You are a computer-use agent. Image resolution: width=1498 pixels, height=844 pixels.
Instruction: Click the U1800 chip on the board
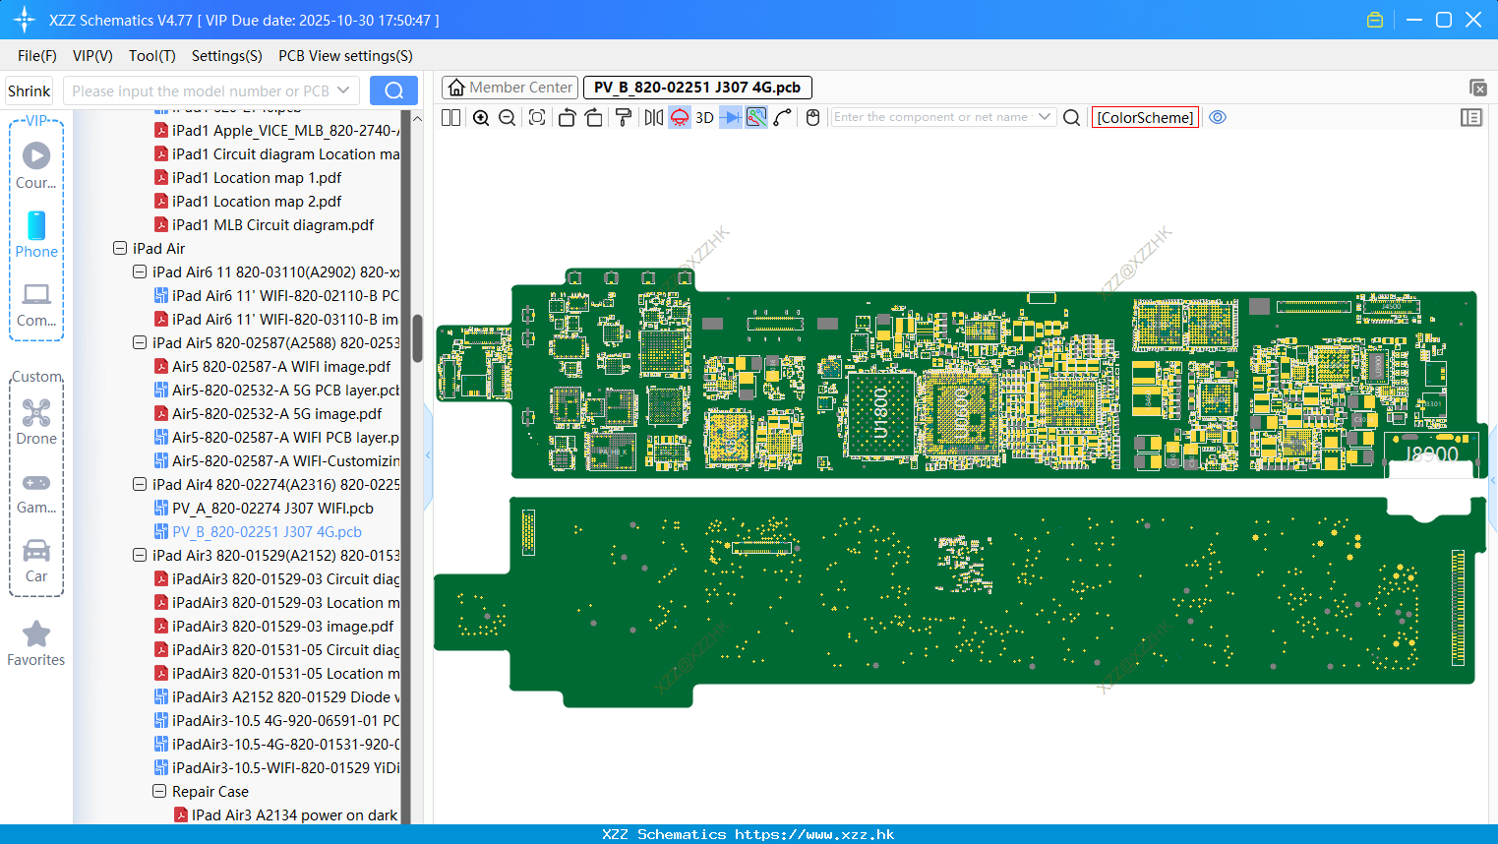coord(882,413)
